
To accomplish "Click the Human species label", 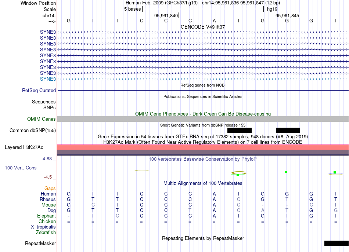I will (x=48, y=194).
